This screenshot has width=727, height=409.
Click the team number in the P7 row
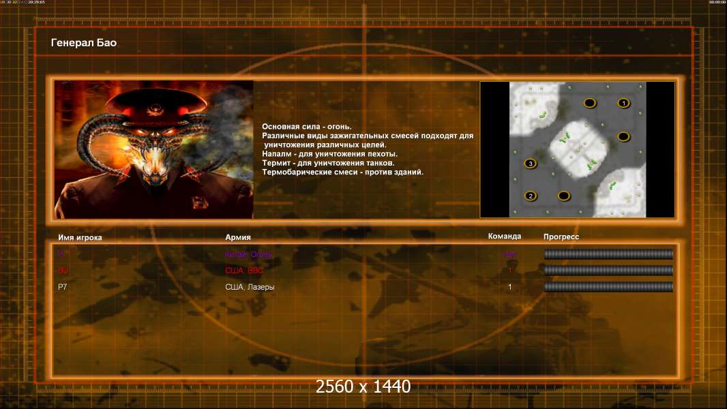[x=510, y=287]
